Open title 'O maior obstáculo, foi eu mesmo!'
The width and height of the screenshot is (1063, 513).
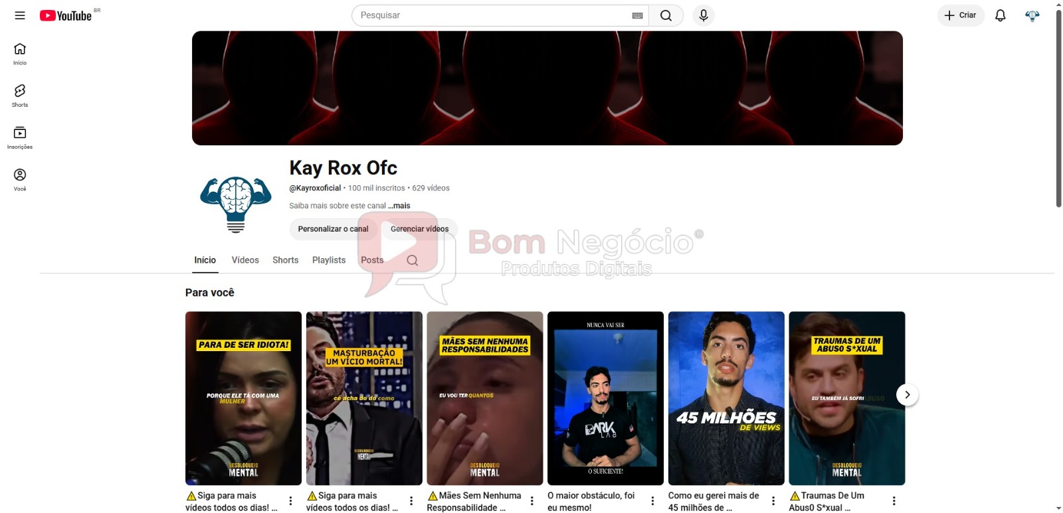pyautogui.click(x=591, y=502)
